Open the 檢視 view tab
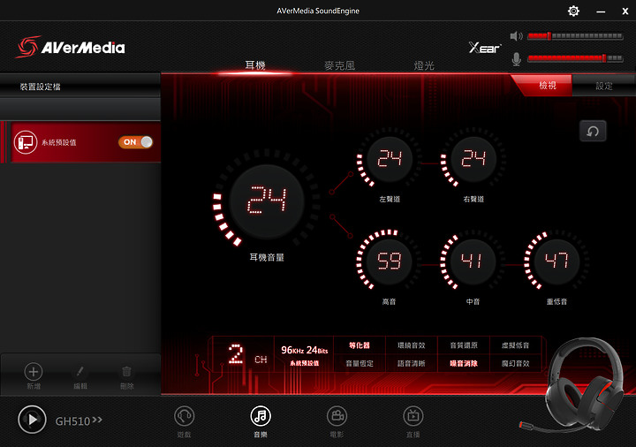 click(x=547, y=86)
